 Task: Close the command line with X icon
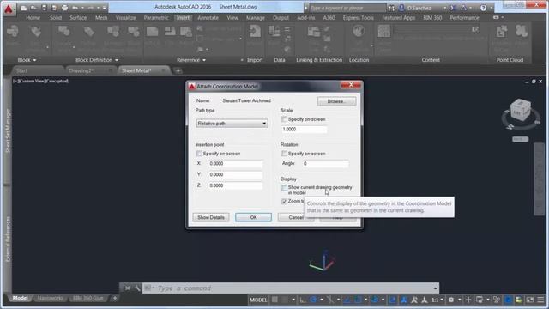click(128, 288)
